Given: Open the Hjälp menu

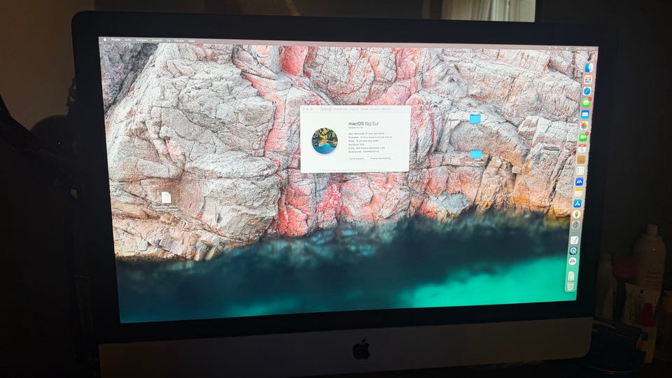Looking at the screenshot, I should point(192,41).
